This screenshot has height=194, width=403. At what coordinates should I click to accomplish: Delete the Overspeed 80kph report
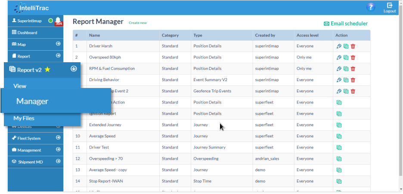353,58
